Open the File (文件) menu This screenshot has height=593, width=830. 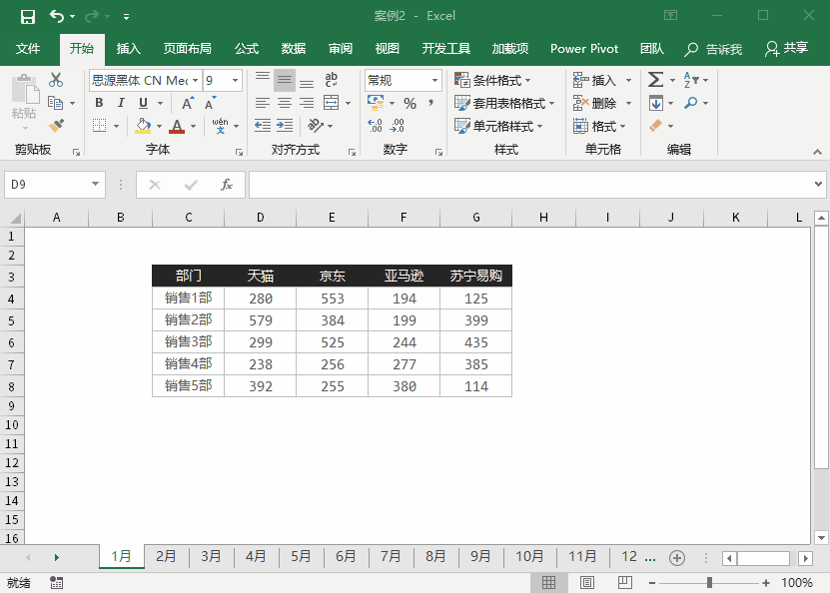[x=28, y=49]
